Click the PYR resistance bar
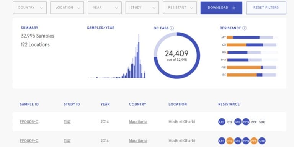294x147 pixels. 252,67
